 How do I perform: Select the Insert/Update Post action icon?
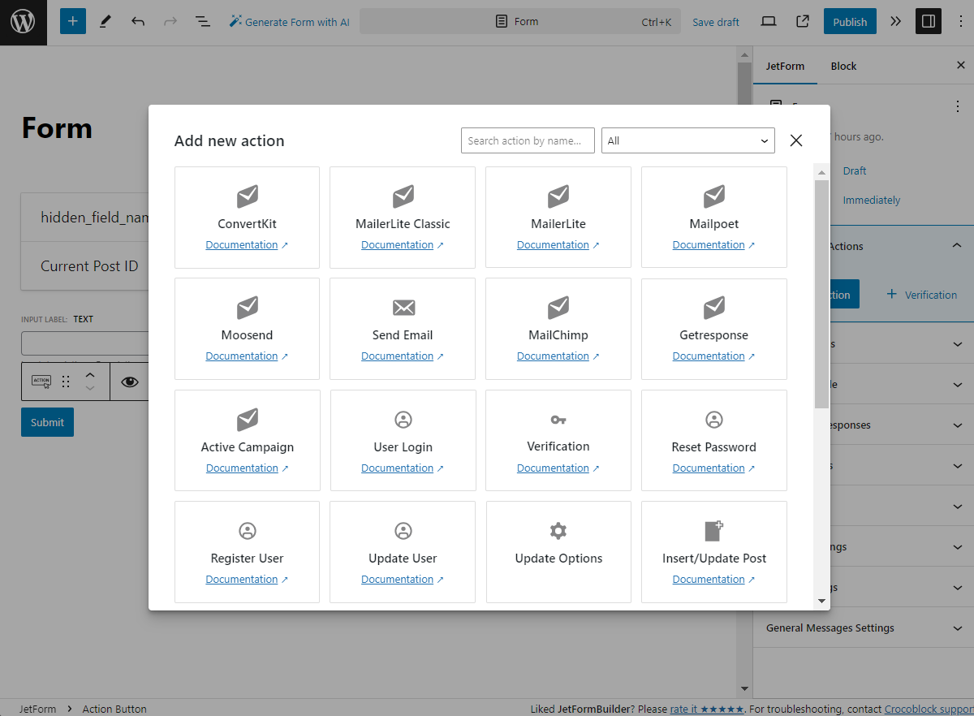(713, 531)
